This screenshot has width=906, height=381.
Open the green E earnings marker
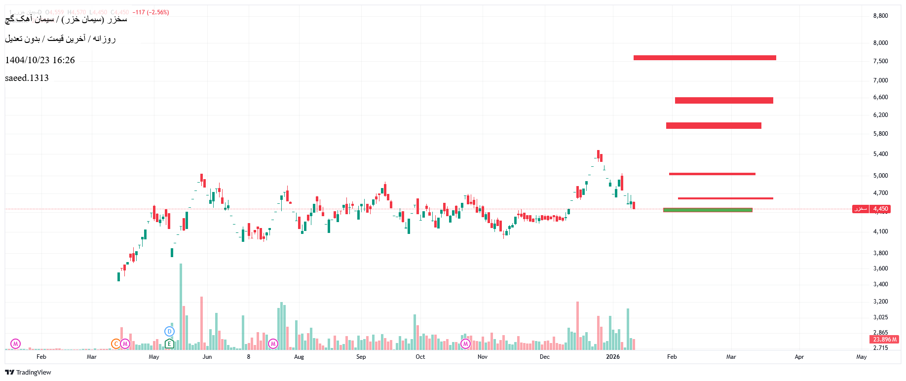169,343
